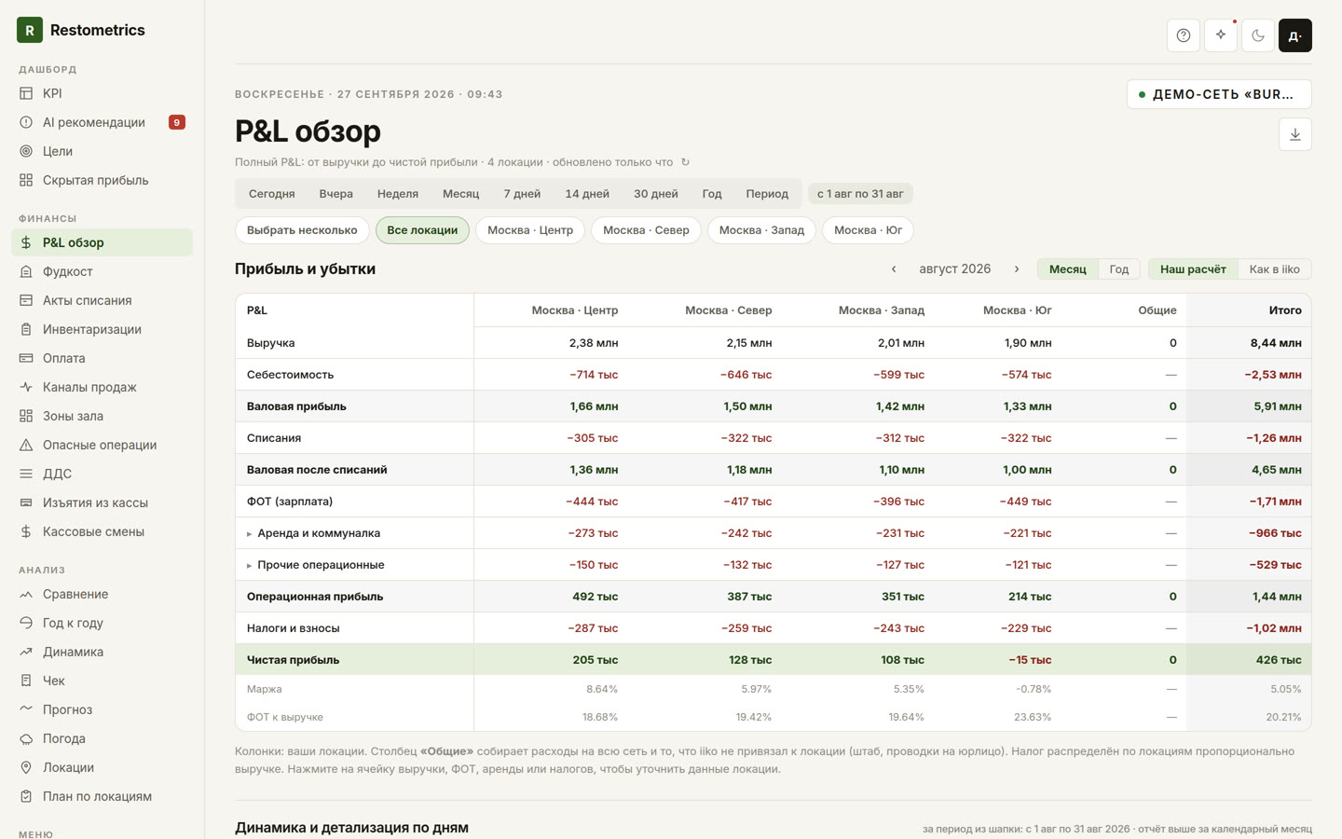Go to next month with right chevron
Viewport: 1342px width, 839px height.
click(1017, 269)
